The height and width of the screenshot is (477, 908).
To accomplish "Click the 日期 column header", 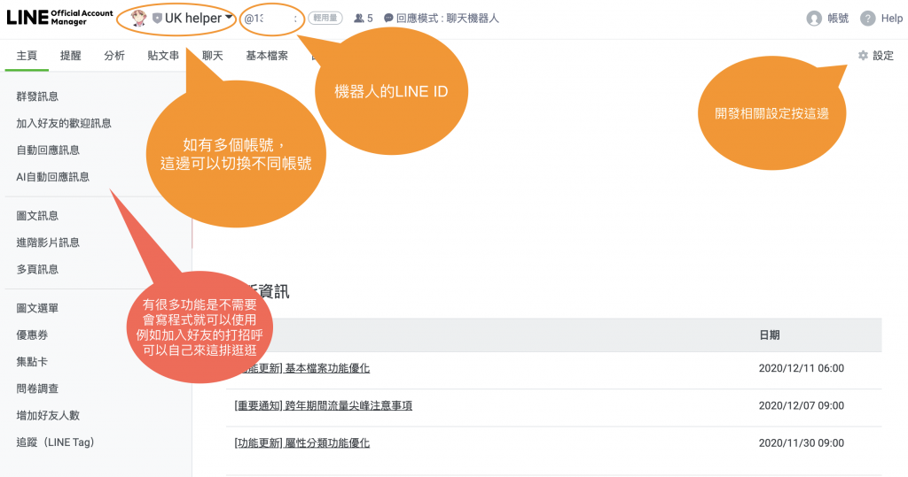I will 769,335.
